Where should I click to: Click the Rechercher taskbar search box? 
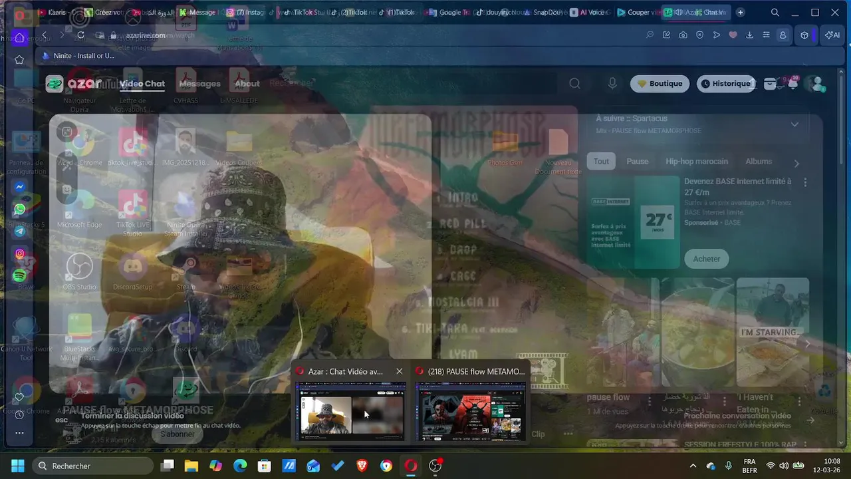92,466
